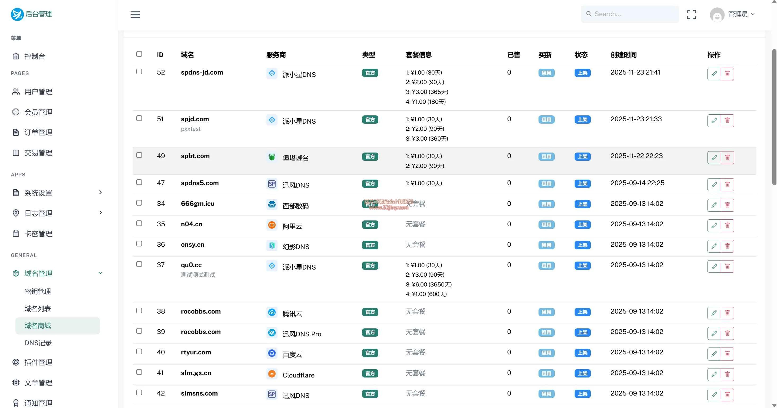Select the checkbox for ID 38 rocobbs.com

[139, 311]
